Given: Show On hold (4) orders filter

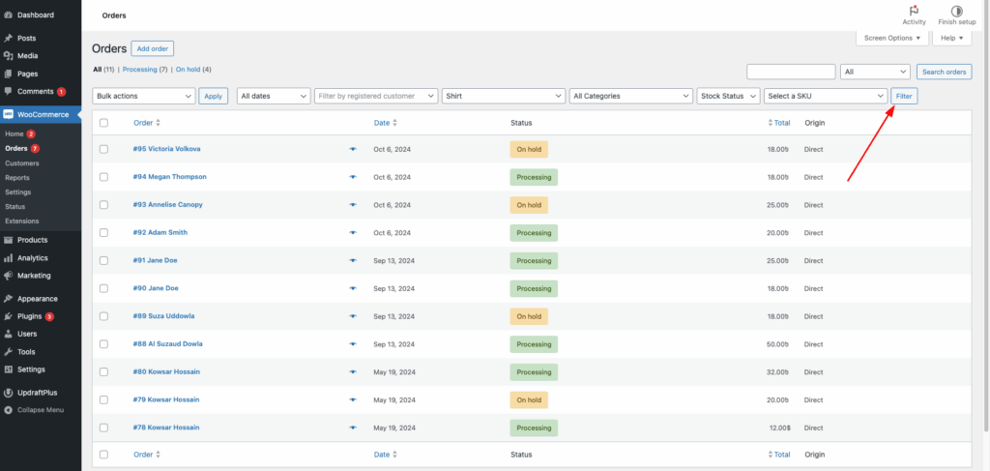Looking at the screenshot, I should 193,70.
